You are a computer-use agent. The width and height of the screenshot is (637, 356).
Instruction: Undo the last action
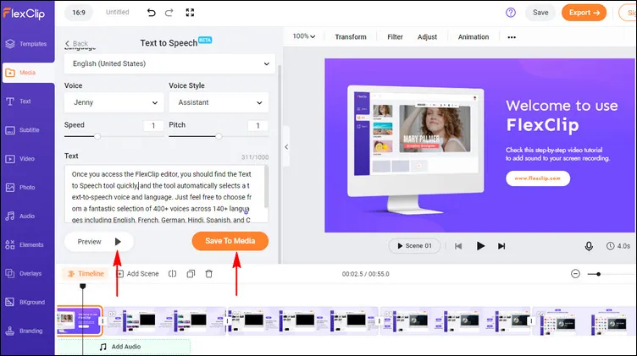151,13
